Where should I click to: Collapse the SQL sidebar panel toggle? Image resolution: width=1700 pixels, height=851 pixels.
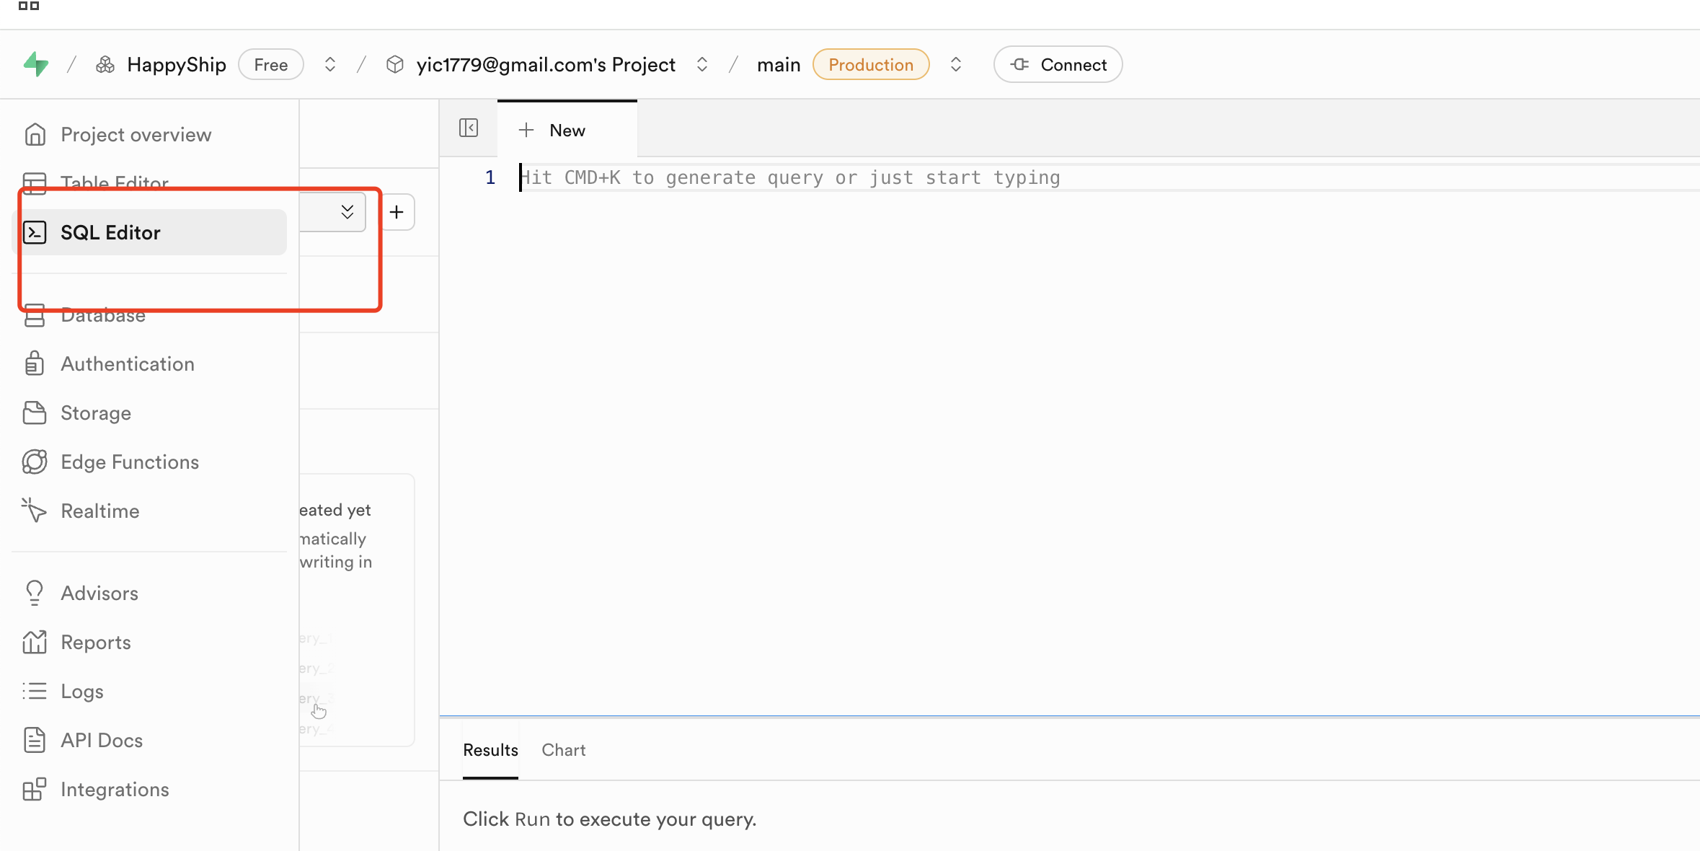pos(469,128)
